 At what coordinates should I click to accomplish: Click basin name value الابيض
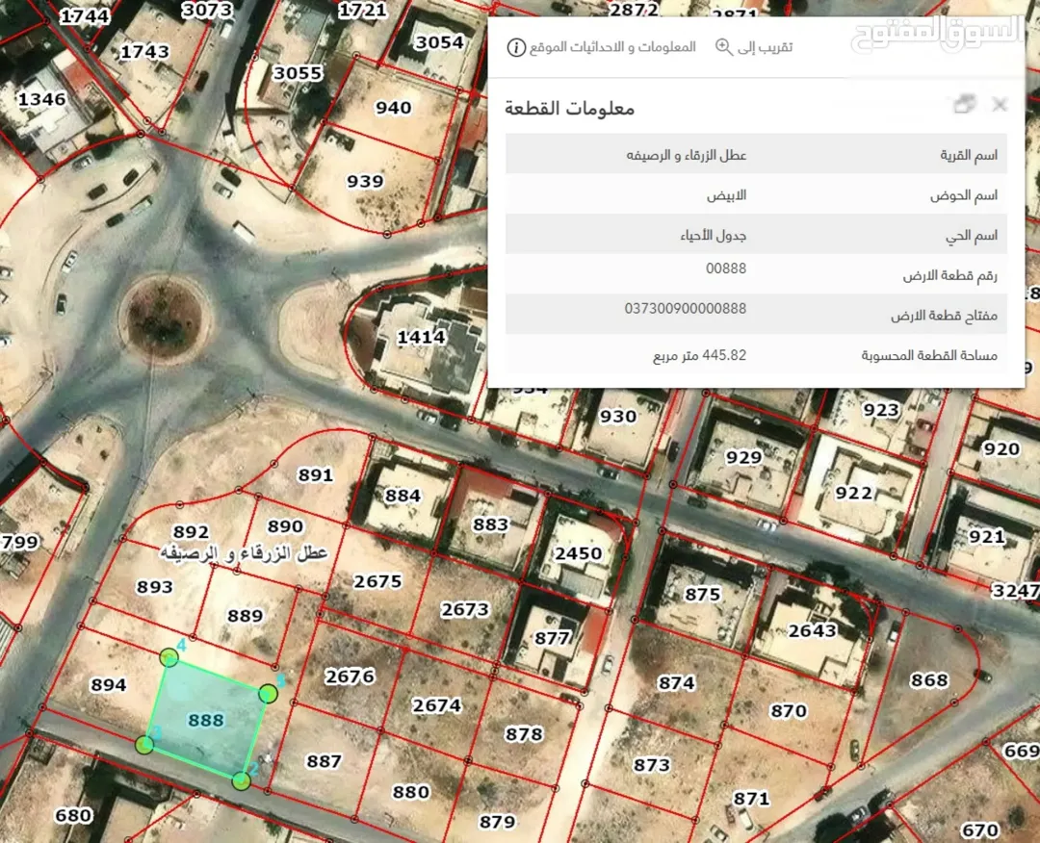pos(726,194)
